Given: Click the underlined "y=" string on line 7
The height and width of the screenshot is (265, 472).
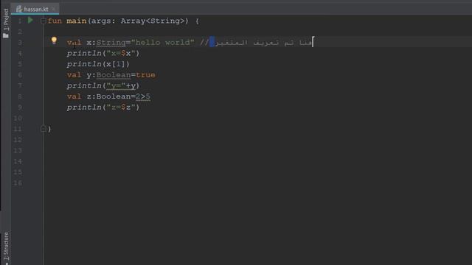Looking at the screenshot, I should tap(116, 86).
